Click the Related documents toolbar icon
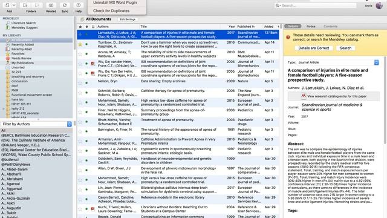 [51, 5]
